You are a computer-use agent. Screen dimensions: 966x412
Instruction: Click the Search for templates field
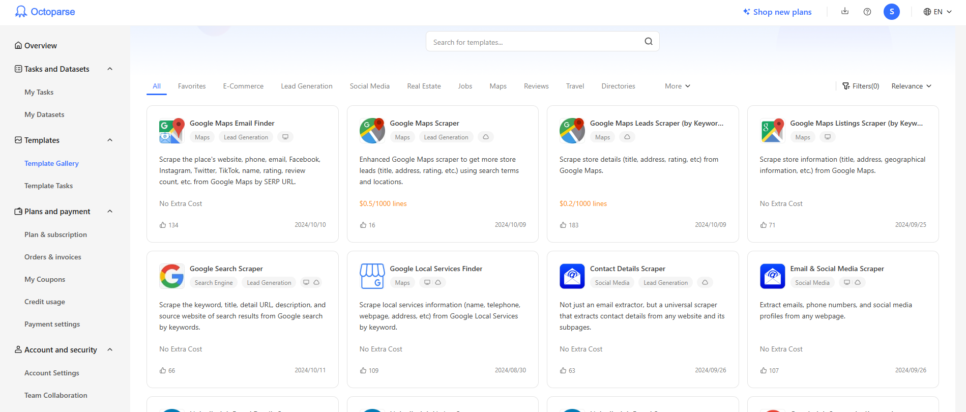tap(542, 41)
